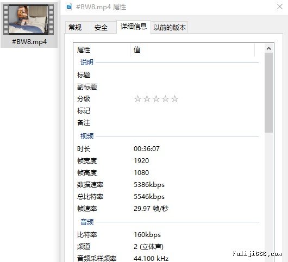The height and width of the screenshot is (262, 288).
Task: Select the audio bitrate value 160kbps
Action: point(147,235)
